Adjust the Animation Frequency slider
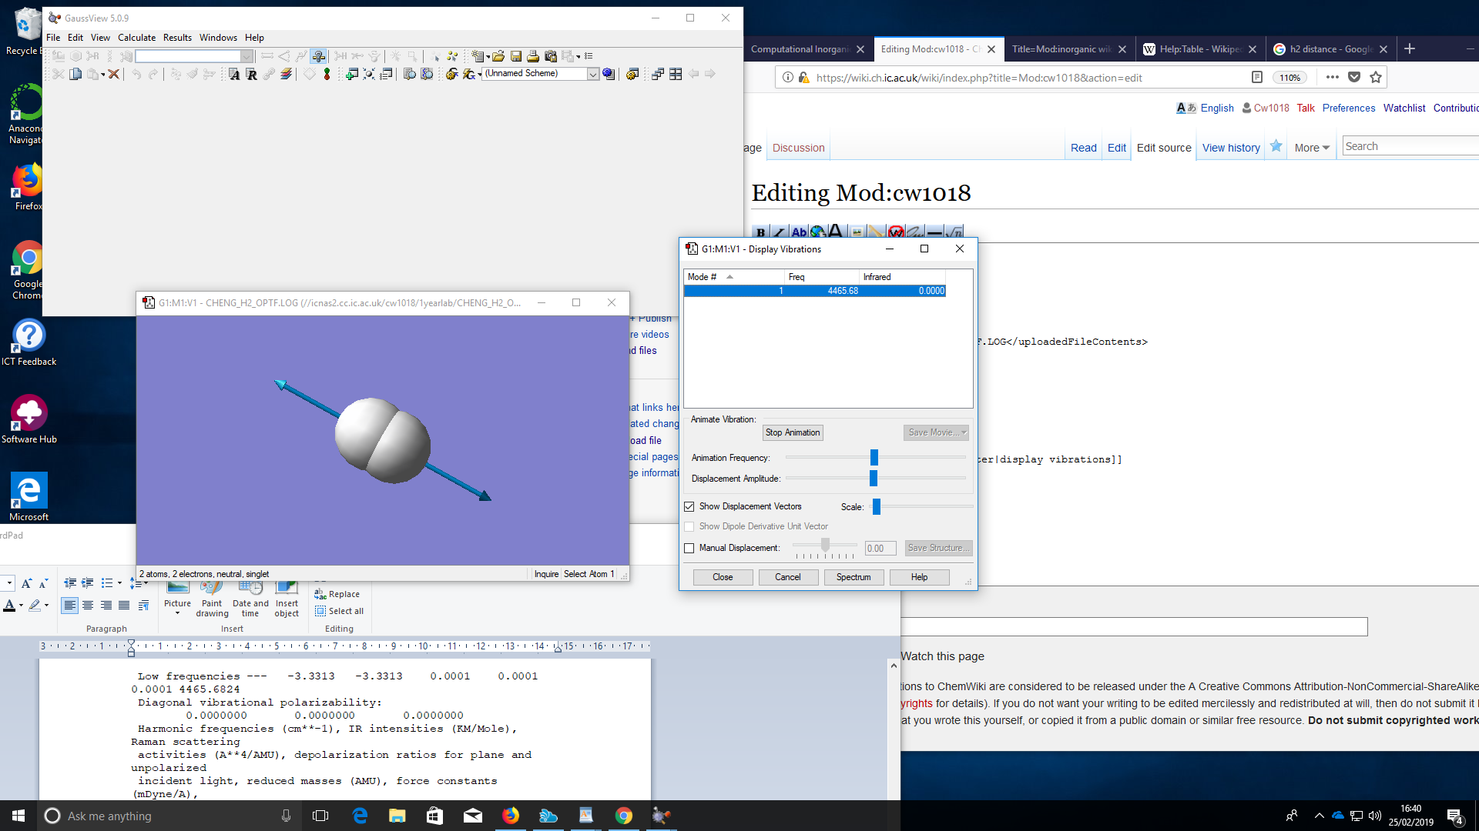The width and height of the screenshot is (1479, 831). (874, 458)
